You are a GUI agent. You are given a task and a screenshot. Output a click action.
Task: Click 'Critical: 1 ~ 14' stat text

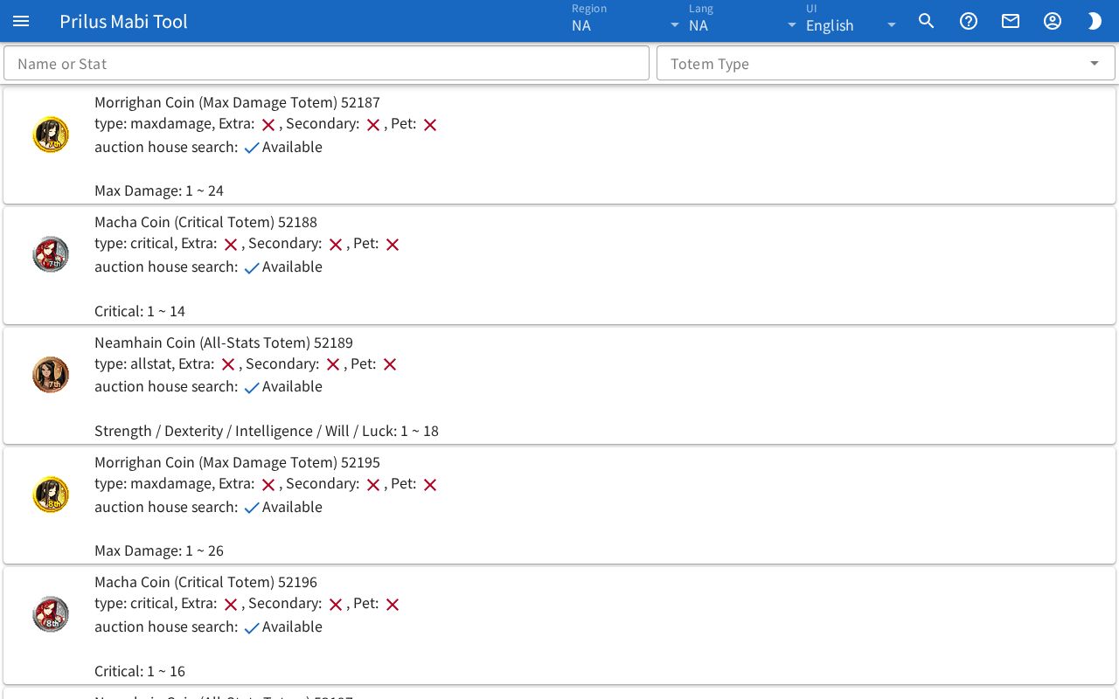(x=140, y=311)
